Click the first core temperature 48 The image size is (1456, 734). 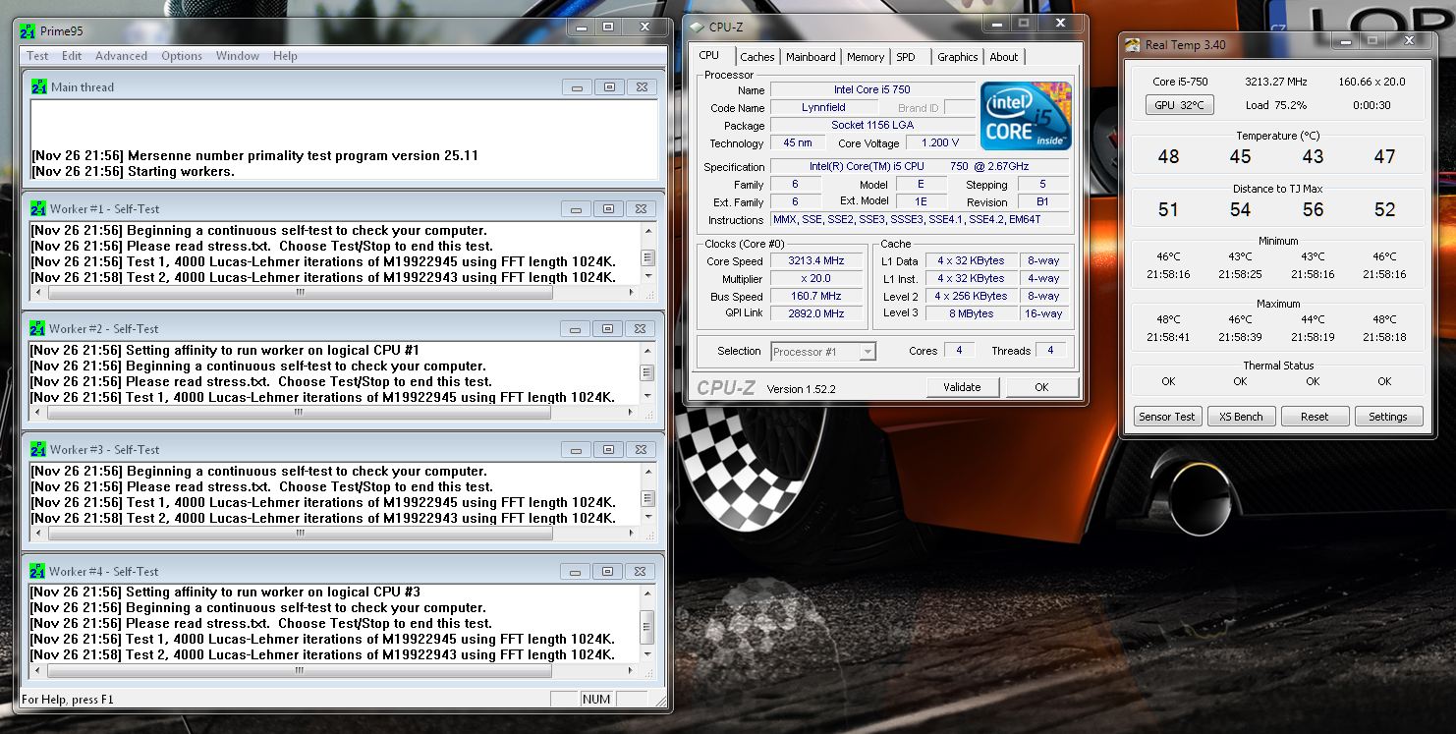pos(1168,156)
